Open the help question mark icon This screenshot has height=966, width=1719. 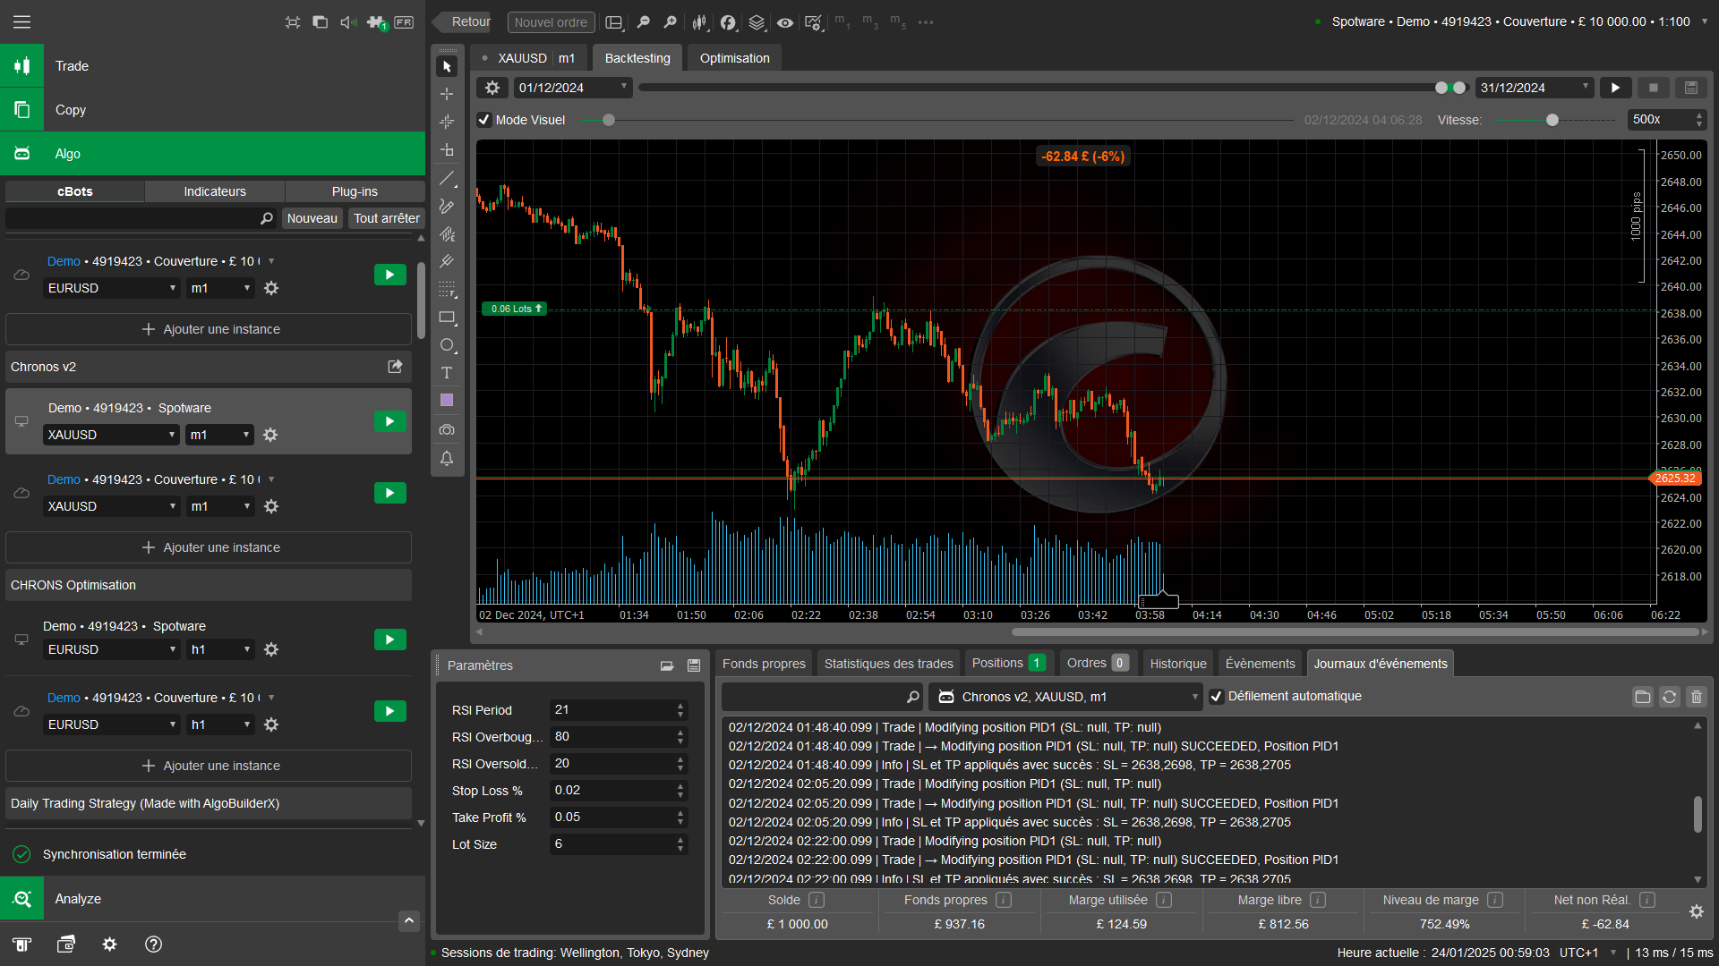[x=153, y=945]
